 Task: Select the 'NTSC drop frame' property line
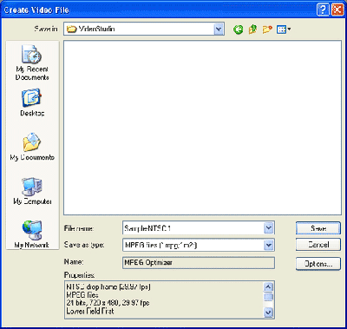pyautogui.click(x=108, y=287)
